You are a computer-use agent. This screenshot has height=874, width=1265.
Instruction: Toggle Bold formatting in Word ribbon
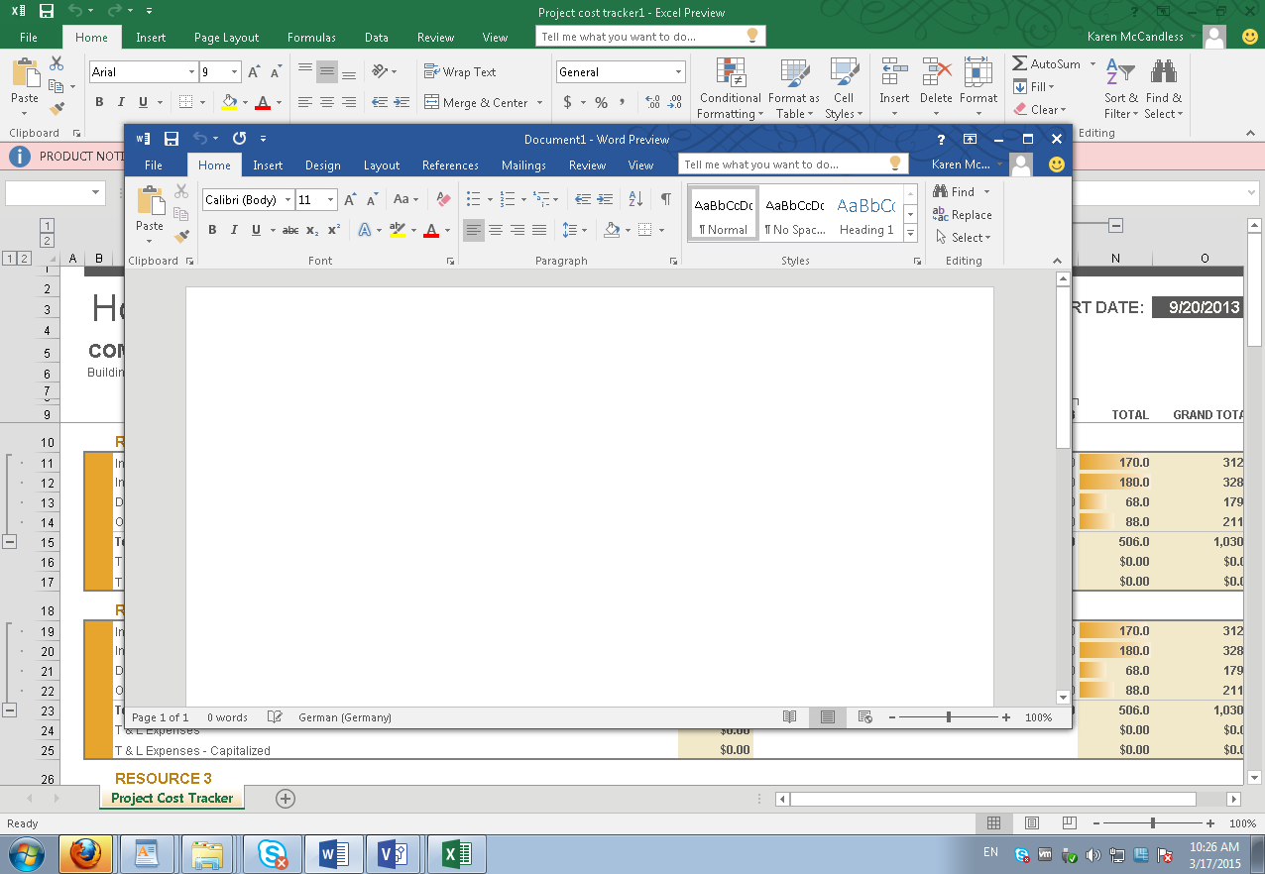pyautogui.click(x=212, y=230)
